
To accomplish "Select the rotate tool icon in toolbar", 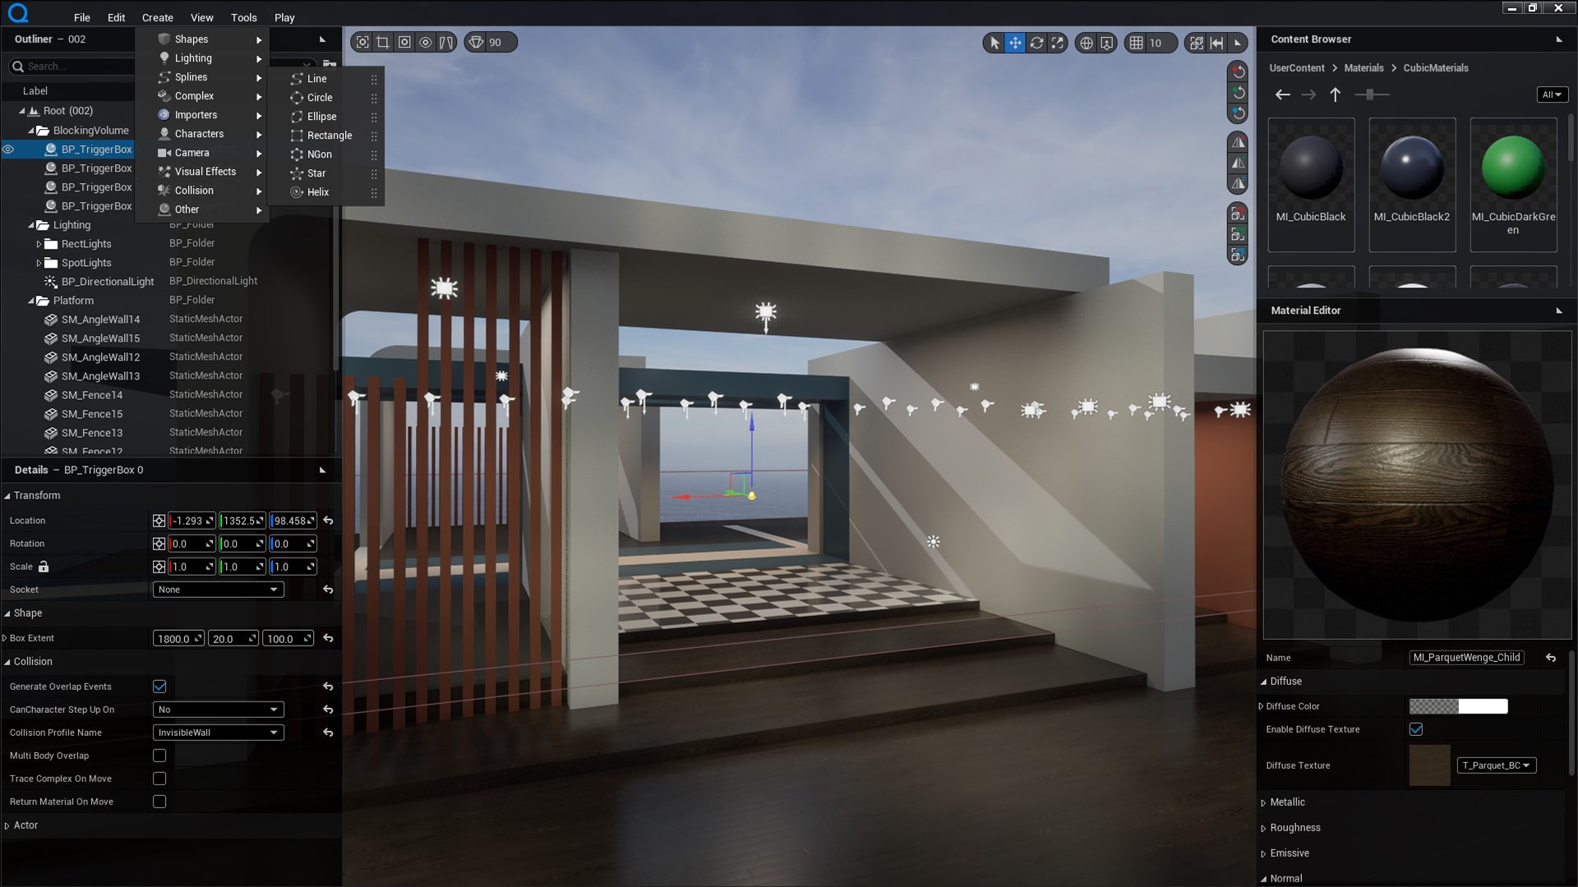I will [1036, 42].
